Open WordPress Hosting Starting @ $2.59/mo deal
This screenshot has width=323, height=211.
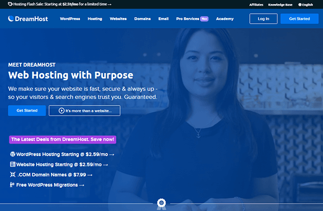pos(62,154)
